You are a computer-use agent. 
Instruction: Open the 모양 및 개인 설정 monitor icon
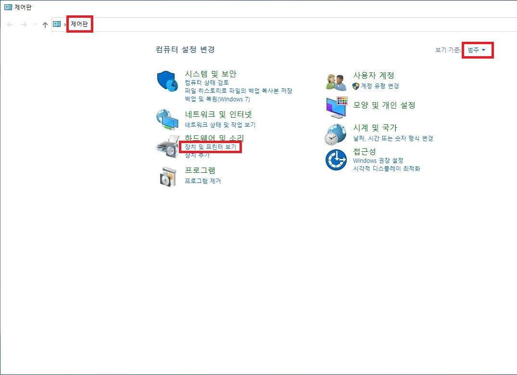337,108
